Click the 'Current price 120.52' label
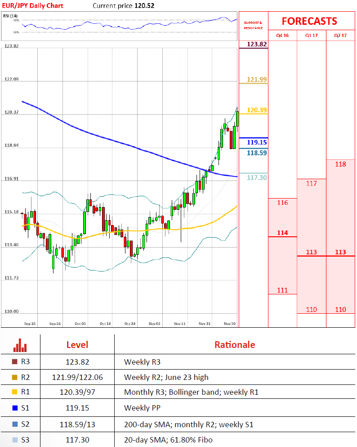This screenshot has width=357, height=447. click(124, 6)
